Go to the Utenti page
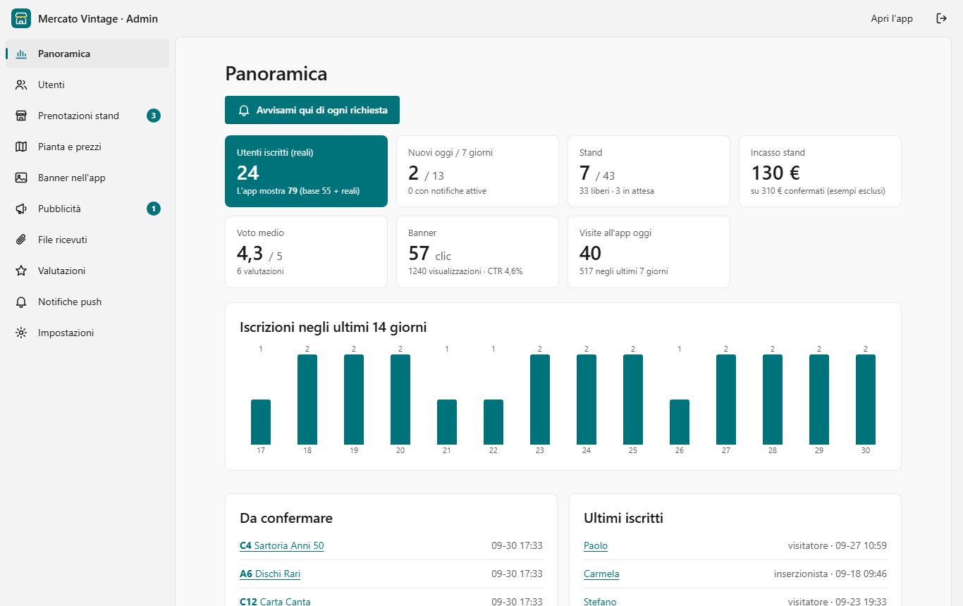The width and height of the screenshot is (963, 606). pyautogui.click(x=87, y=85)
